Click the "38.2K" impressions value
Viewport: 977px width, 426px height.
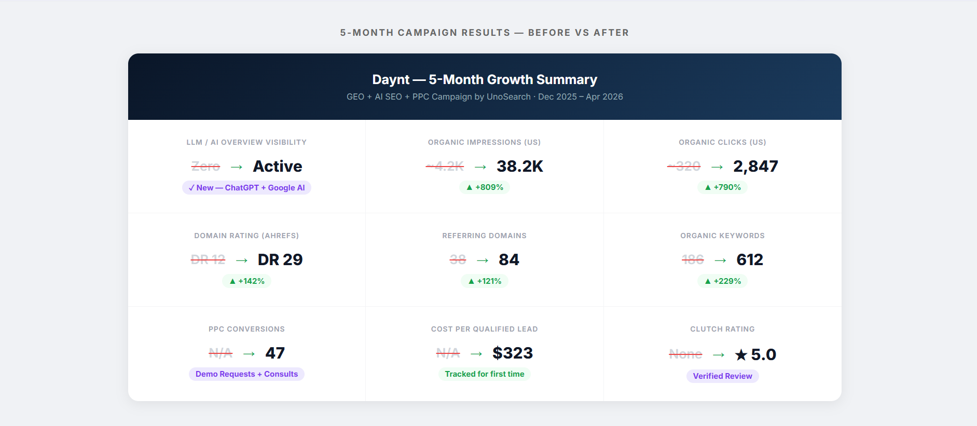[x=520, y=166]
